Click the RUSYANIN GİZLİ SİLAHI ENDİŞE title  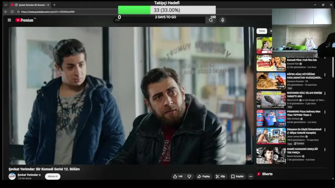(x=304, y=95)
